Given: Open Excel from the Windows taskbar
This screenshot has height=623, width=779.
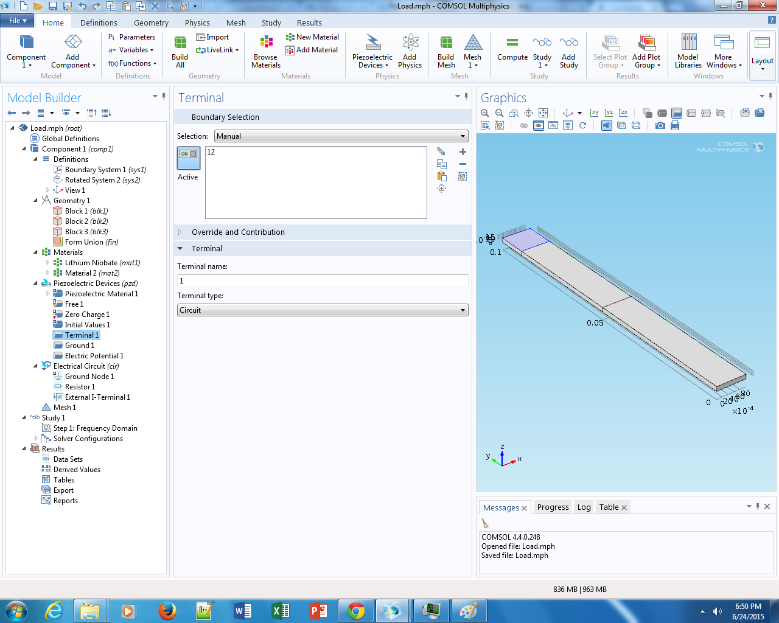Looking at the screenshot, I should (x=280, y=610).
